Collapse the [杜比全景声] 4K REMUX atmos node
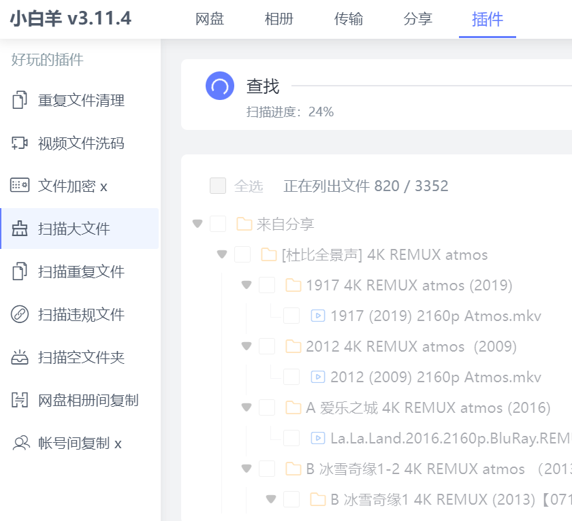 pyautogui.click(x=222, y=254)
